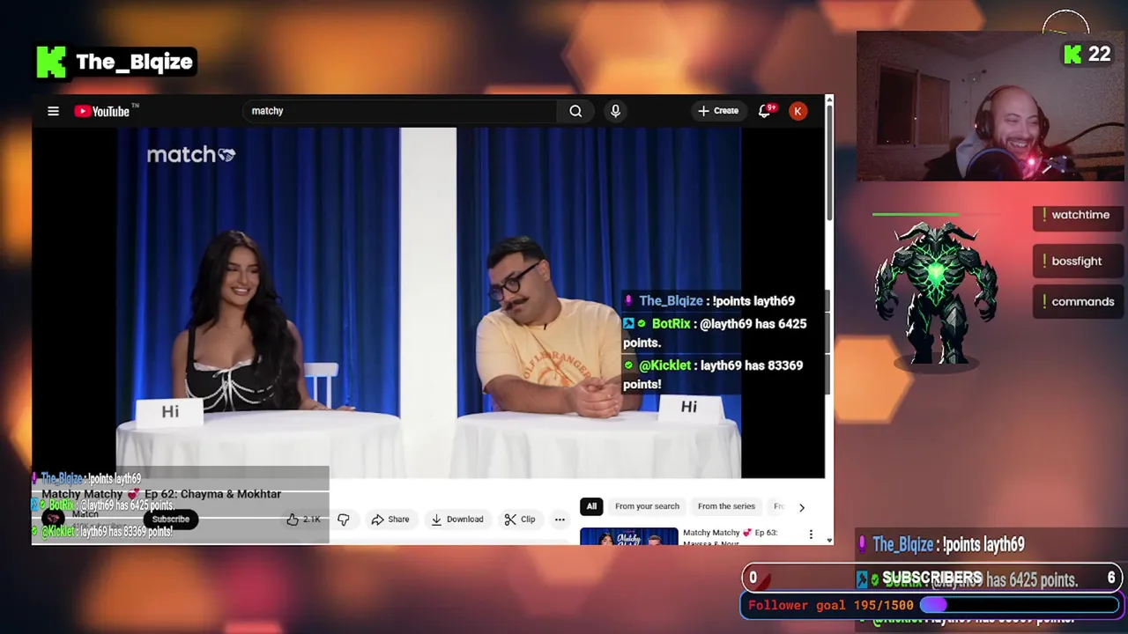Start voice search with the microphone icon
The width and height of the screenshot is (1128, 634).
pos(615,111)
